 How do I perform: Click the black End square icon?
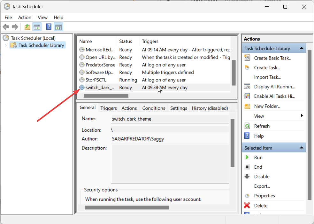[x=247, y=167]
